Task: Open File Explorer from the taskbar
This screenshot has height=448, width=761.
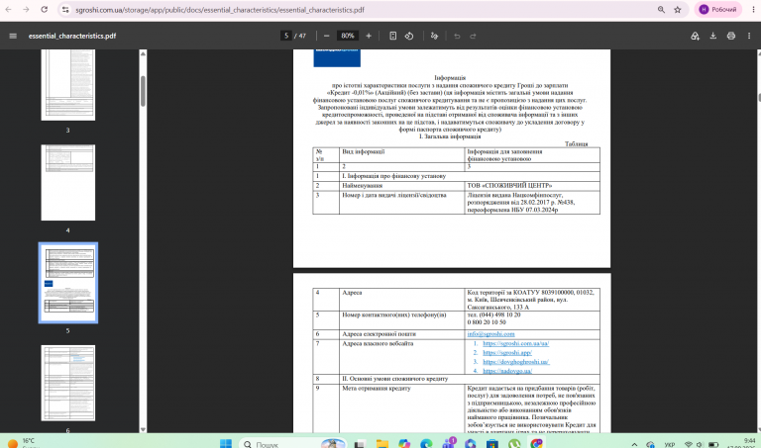Action: 381,444
